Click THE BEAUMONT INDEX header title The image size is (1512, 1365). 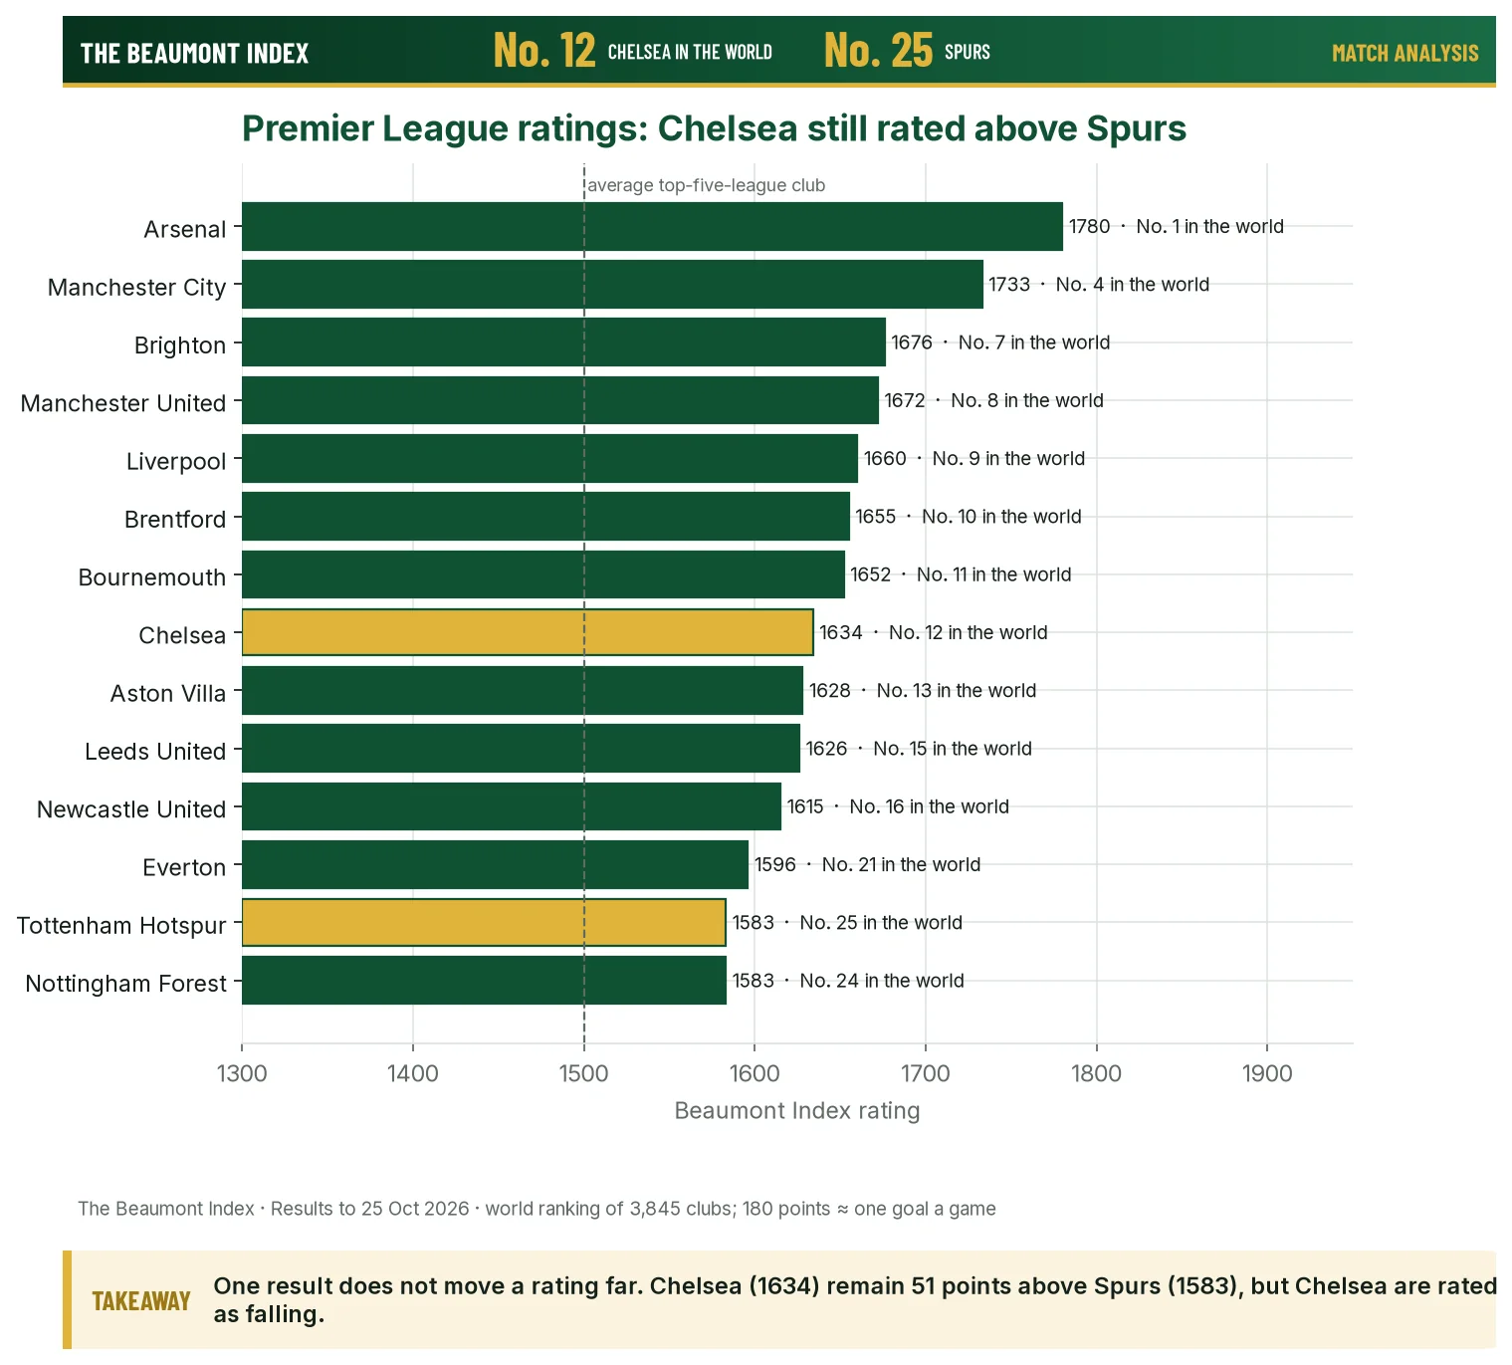pos(194,53)
